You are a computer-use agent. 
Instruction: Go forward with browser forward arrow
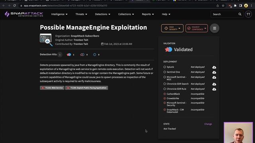tap(9, 6)
